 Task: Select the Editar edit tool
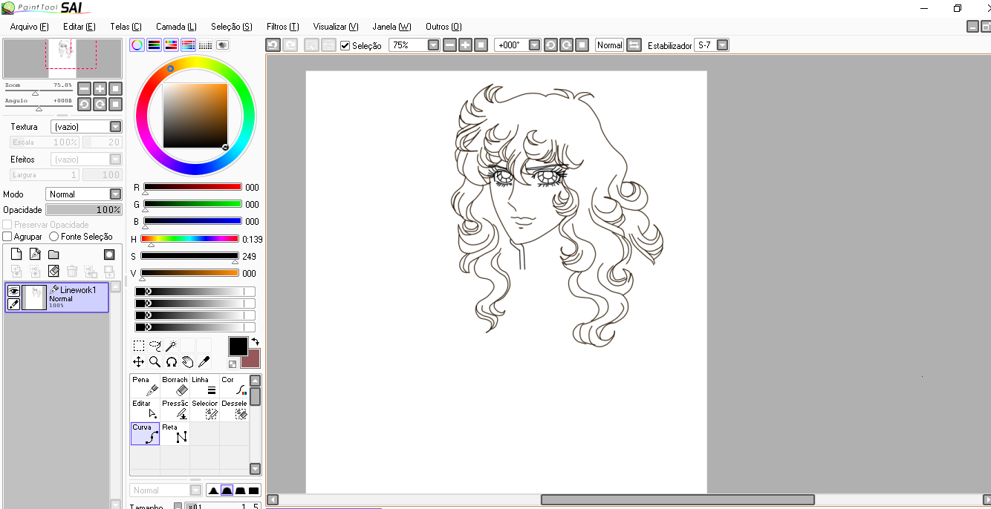pos(145,410)
